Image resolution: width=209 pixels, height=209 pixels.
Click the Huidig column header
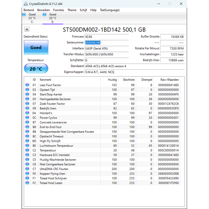pyautogui.click(x=109, y=80)
